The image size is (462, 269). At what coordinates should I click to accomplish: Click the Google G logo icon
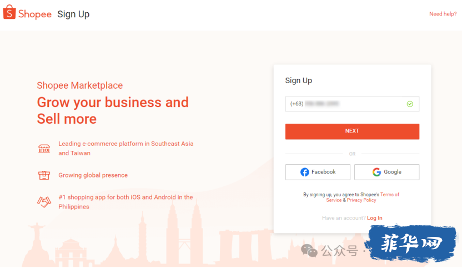[376, 172]
